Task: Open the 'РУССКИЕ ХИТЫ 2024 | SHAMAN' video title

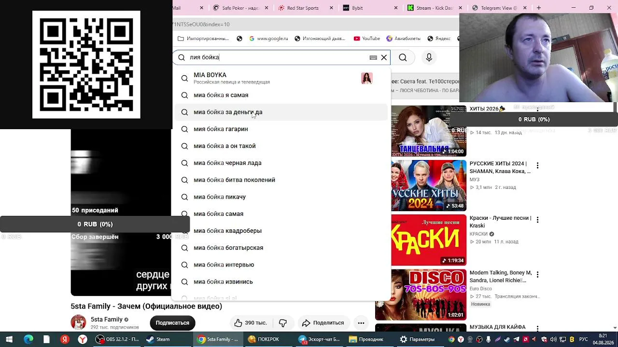Action: click(500, 167)
